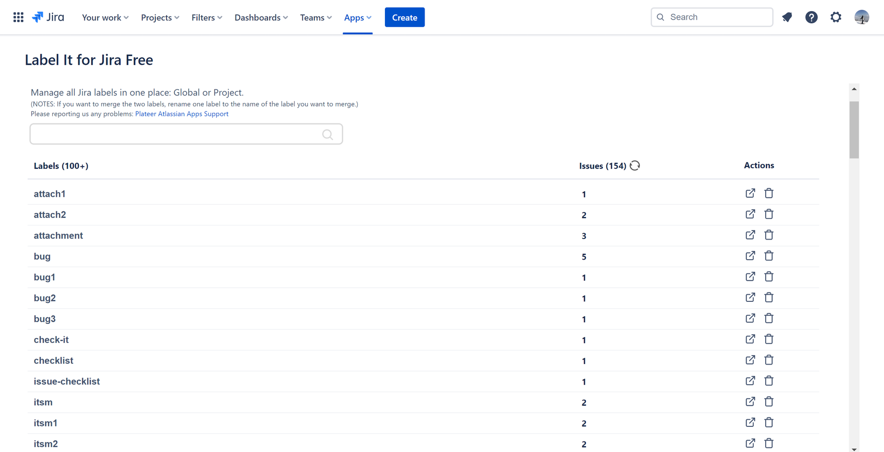
Task: Focus the label filter input field
Action: pyautogui.click(x=186, y=134)
